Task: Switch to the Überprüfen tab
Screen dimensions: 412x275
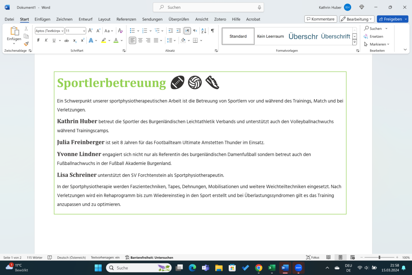Action: click(178, 19)
